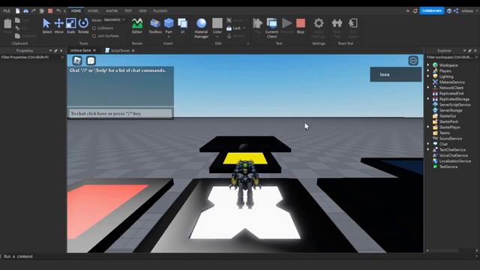Open the Color picker dropdown arrow
480x270 pixels.
[x=217, y=37]
